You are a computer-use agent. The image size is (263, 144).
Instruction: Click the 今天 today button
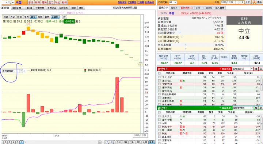[248, 2]
